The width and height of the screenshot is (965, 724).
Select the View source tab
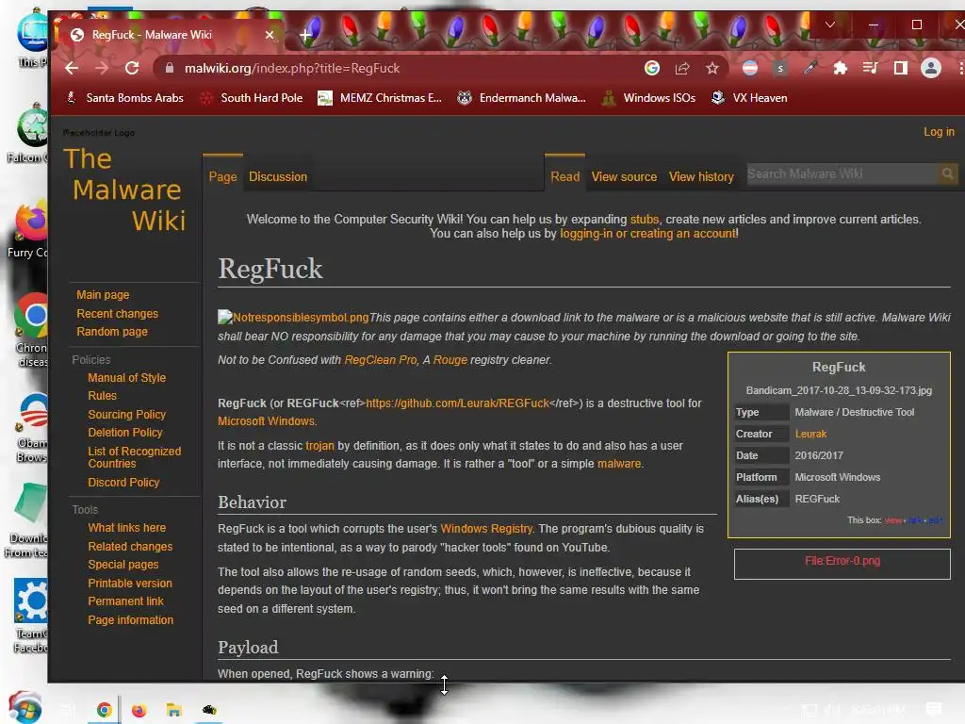click(x=624, y=176)
